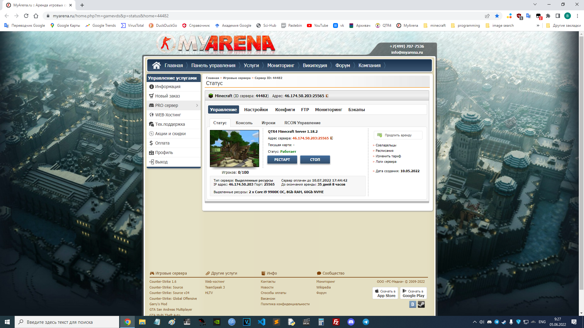Expand hidden bookmarks with double chevron

(x=538, y=26)
